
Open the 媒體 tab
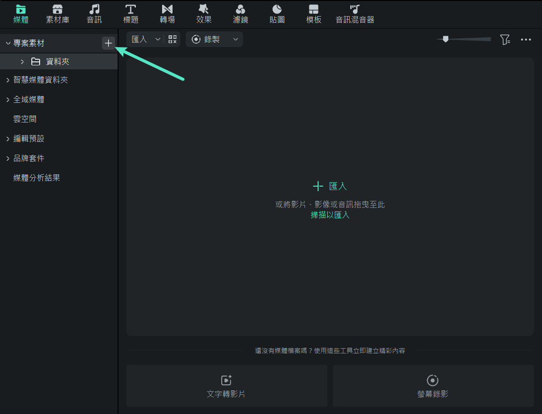pos(21,14)
